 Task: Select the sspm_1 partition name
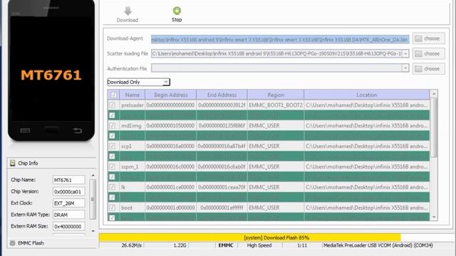point(130,166)
